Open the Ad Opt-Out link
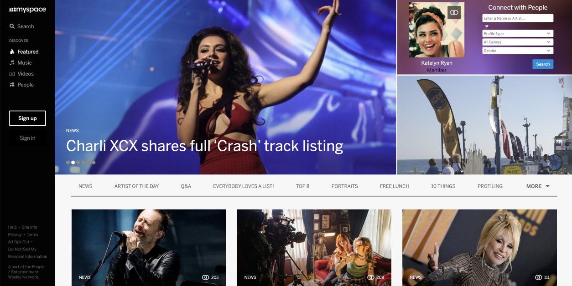Viewport: 572px width, 286px height. click(19, 242)
